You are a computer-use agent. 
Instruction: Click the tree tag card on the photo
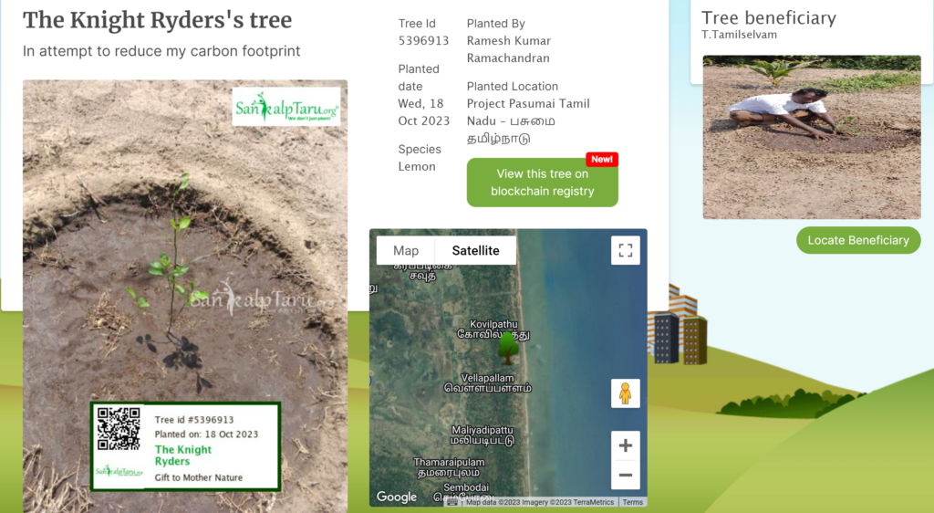[185, 446]
